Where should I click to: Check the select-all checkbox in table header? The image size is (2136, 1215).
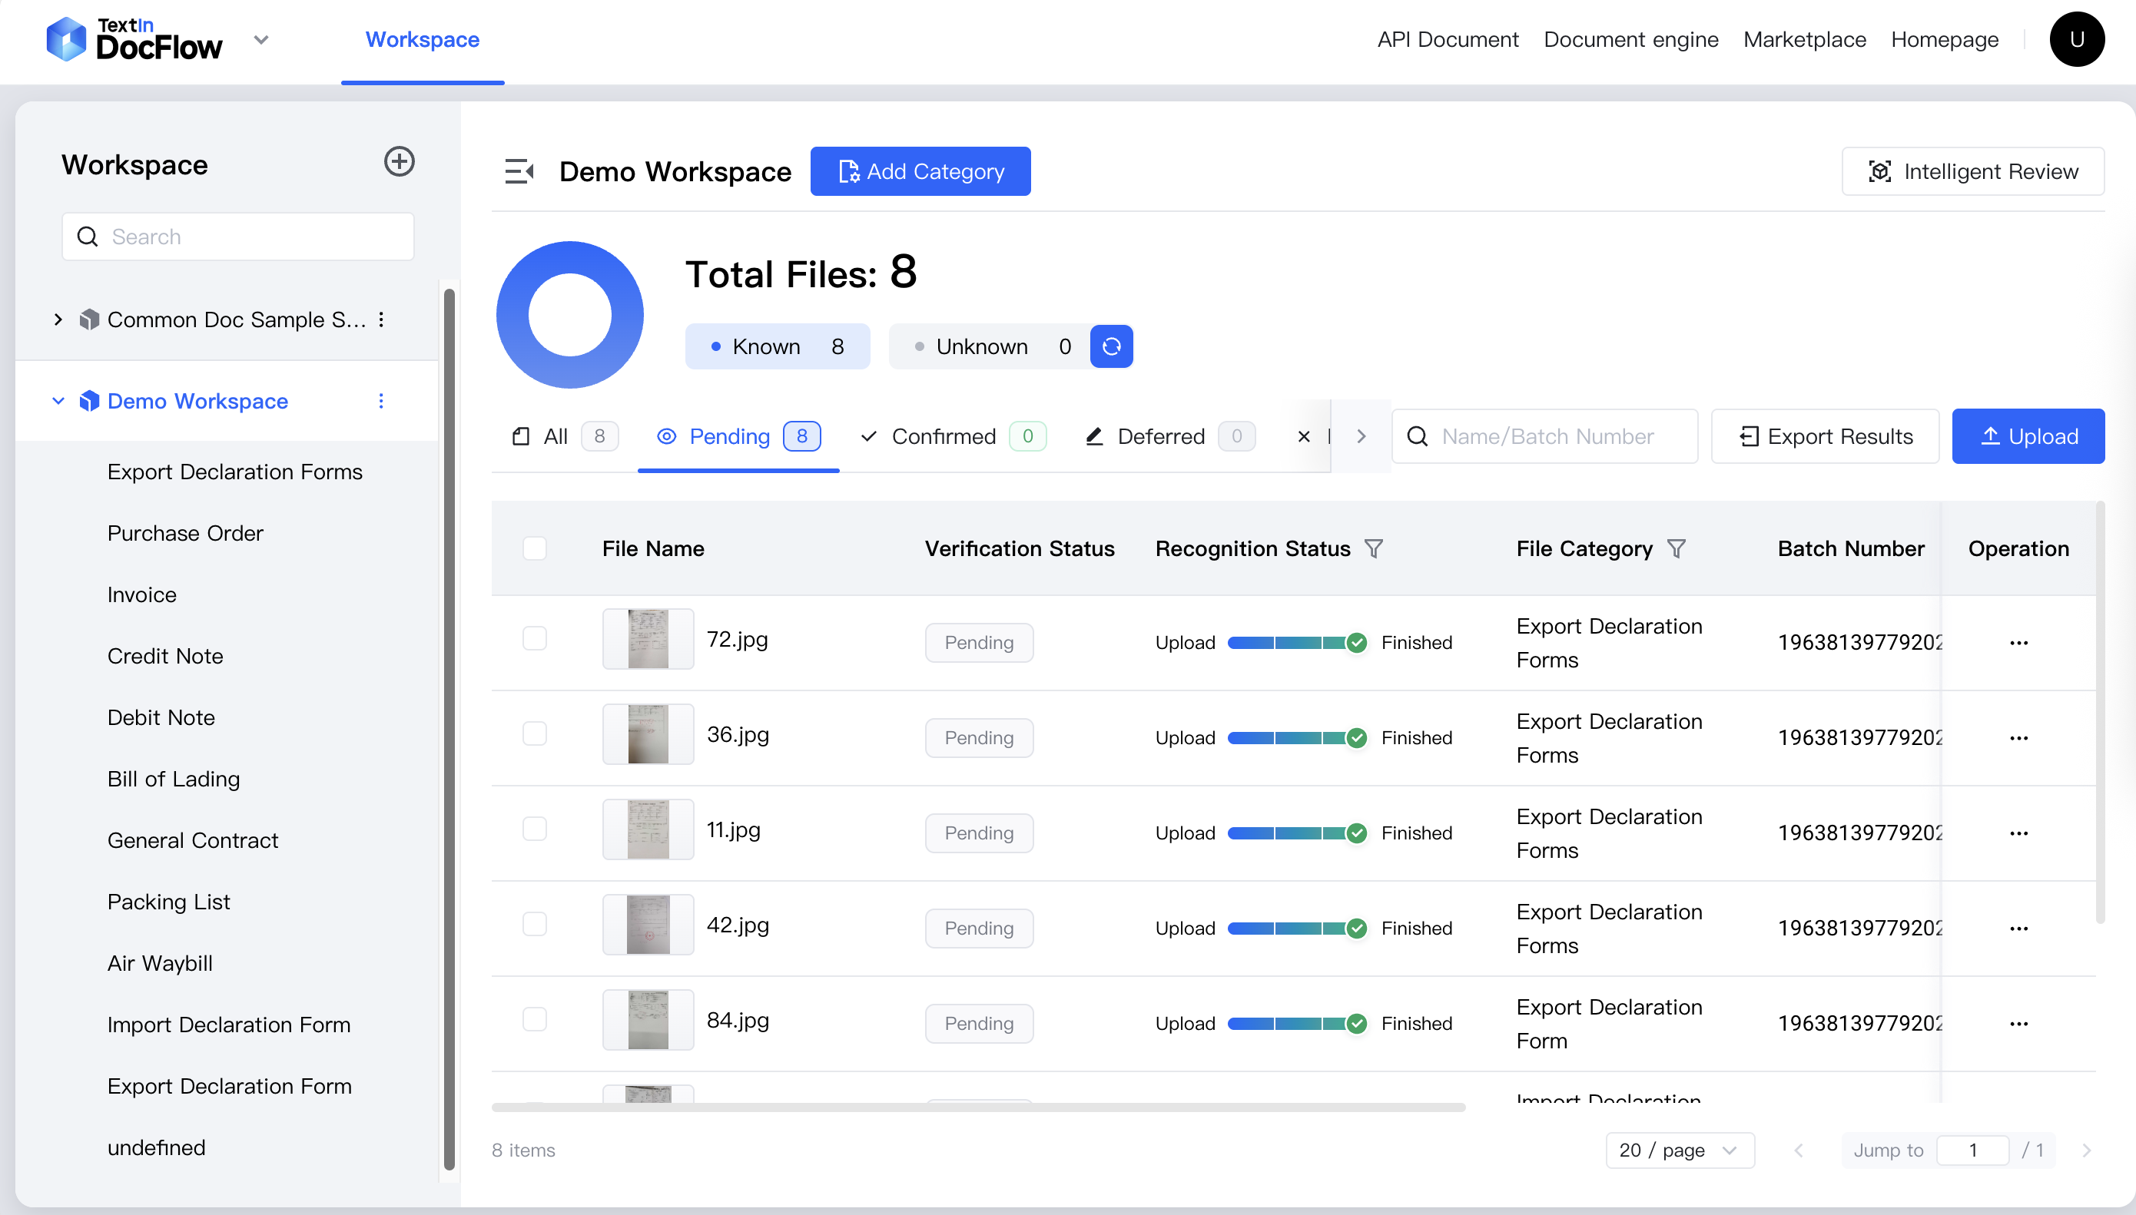(x=534, y=548)
